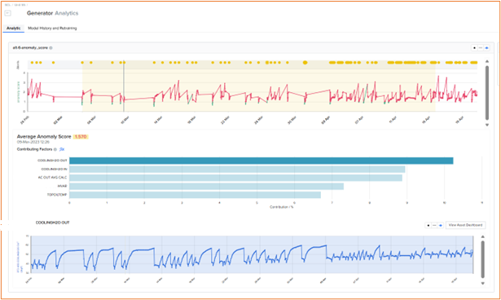Click the COOLINGH2O IN label in bar chart
501x300 pixels.
[54, 170]
